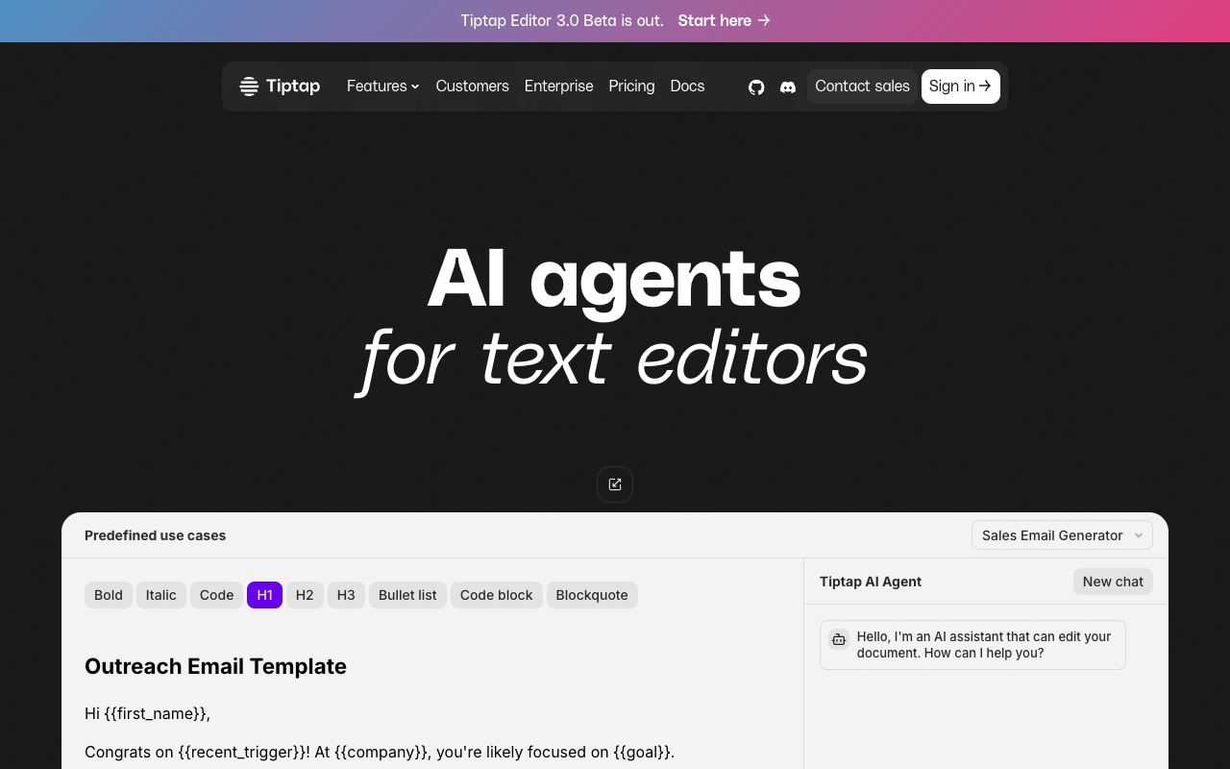
Task: Open the Discord icon link
Action: [788, 87]
